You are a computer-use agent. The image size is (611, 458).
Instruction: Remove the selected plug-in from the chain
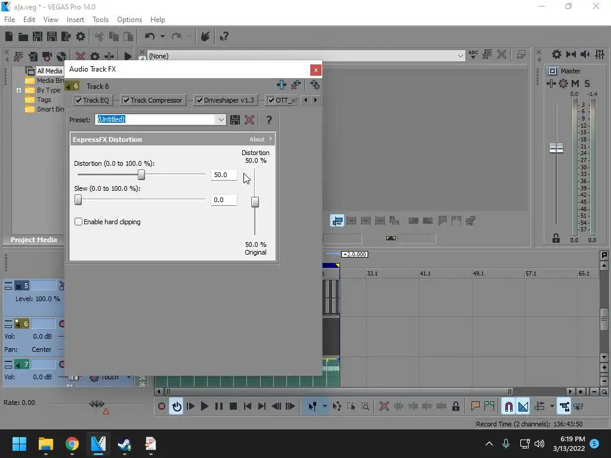[296, 85]
